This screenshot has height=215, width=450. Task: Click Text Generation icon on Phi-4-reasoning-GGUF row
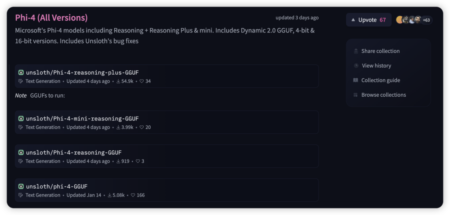[x=21, y=161]
